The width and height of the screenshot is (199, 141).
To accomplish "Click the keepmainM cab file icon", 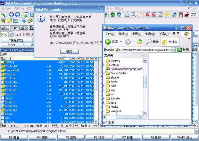I will point(3,70).
